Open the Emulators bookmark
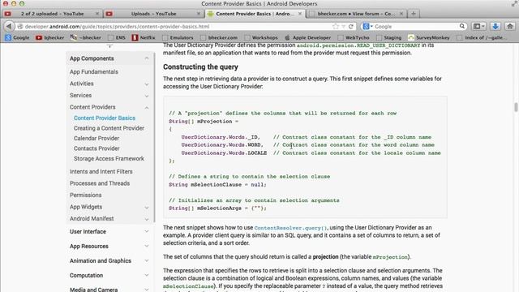 (x=178, y=38)
